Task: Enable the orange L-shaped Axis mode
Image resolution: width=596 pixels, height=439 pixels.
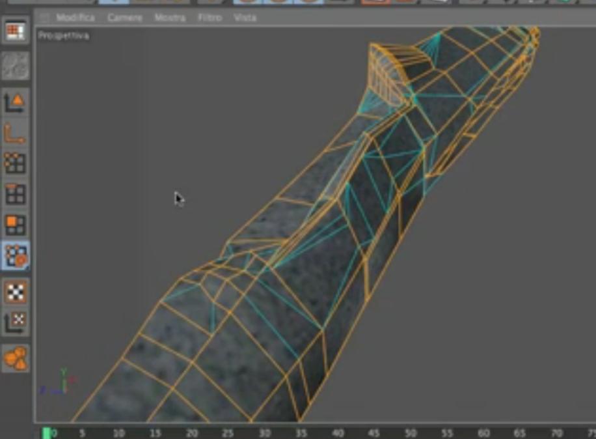Action: [x=16, y=134]
